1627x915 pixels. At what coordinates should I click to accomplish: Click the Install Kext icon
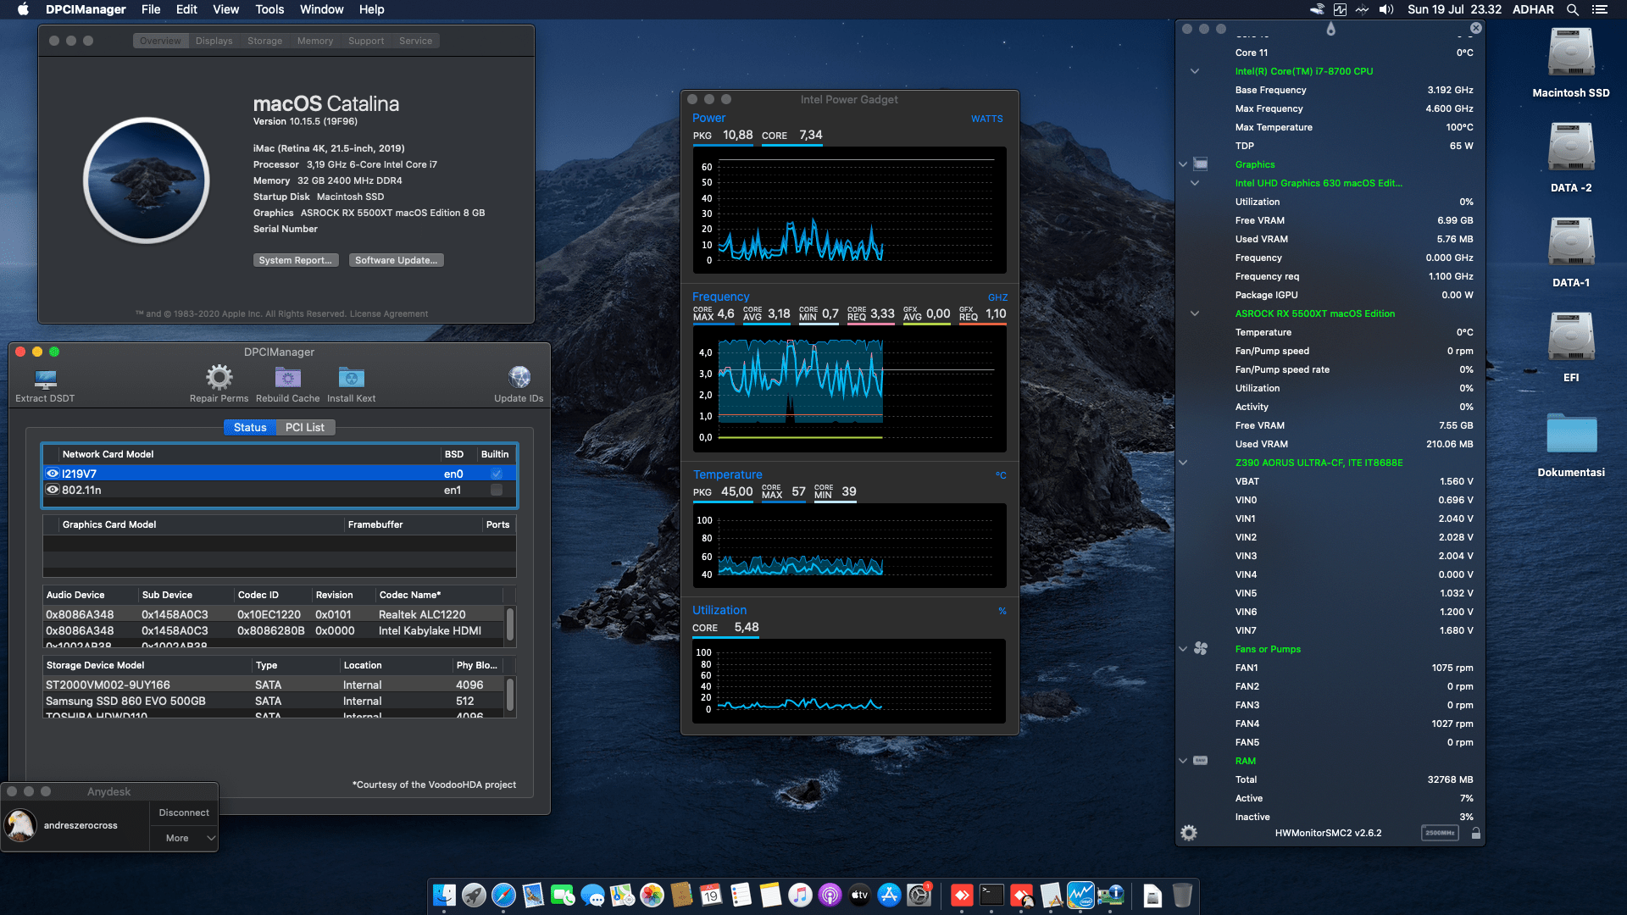click(x=351, y=377)
